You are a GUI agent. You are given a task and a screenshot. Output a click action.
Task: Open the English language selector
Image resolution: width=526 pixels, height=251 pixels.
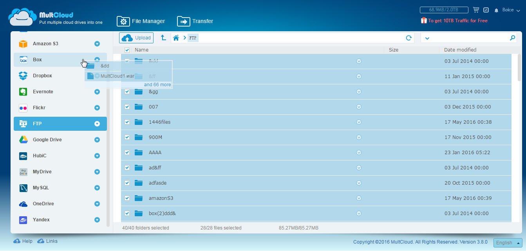pos(508,242)
